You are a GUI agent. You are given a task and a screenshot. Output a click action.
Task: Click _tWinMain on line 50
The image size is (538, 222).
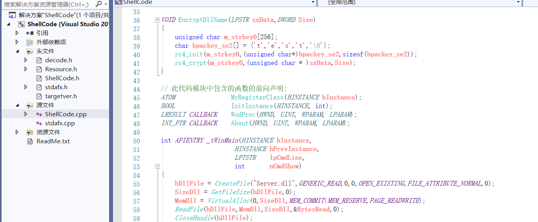click(x=222, y=141)
